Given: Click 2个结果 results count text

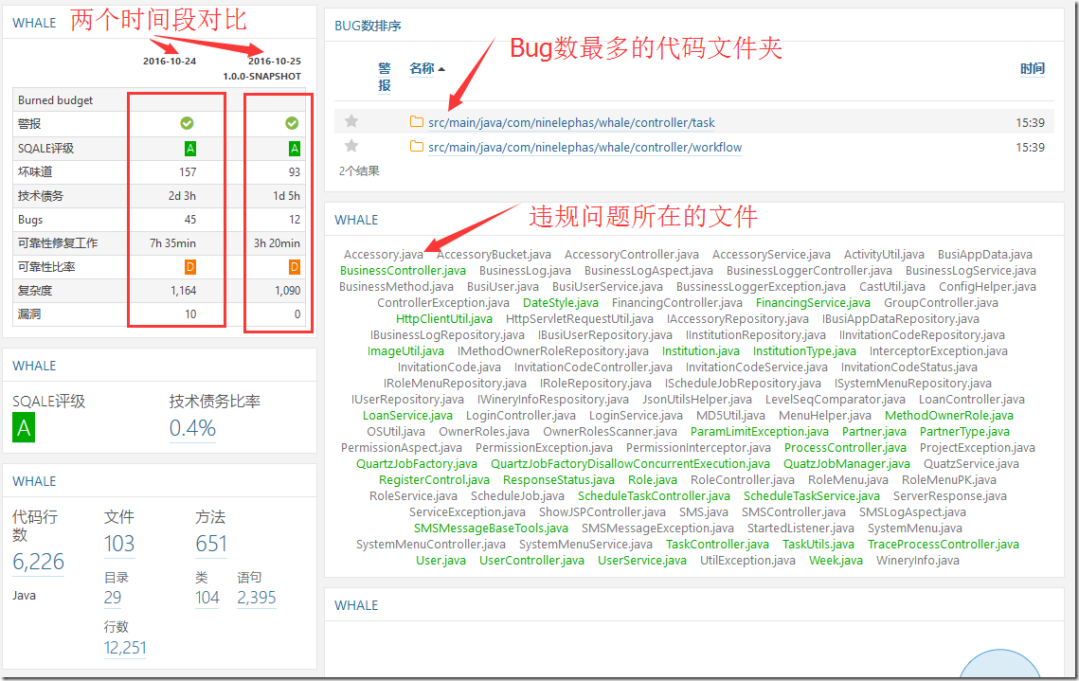Looking at the screenshot, I should click(x=359, y=170).
